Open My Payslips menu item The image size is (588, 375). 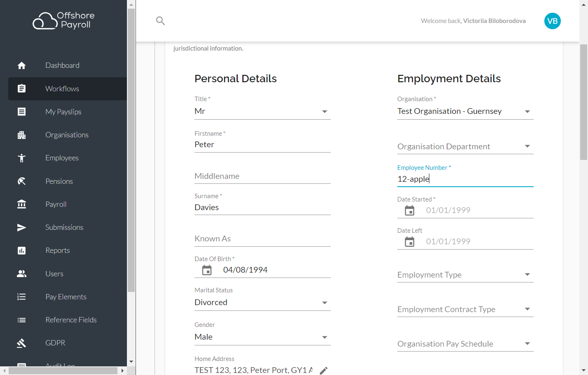[x=68, y=112]
